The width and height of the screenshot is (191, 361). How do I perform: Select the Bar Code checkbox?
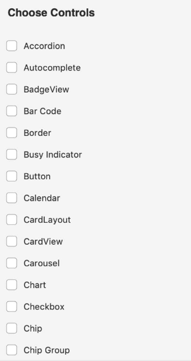[12, 111]
